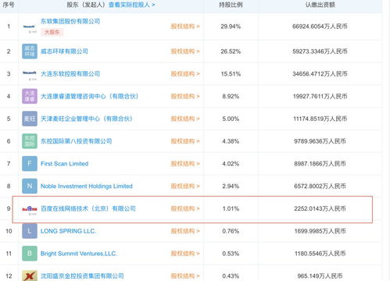The width and height of the screenshot is (390, 281).
Task: Open Noble Investment Holdings Limited link
Action: point(87,186)
